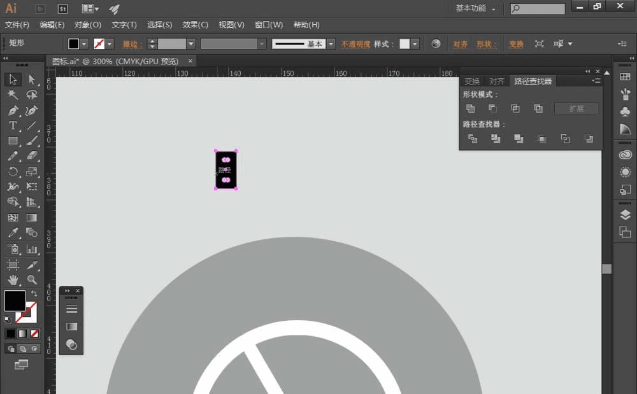The height and width of the screenshot is (394, 637).
Task: Open 文件(F) menu
Action: pos(17,25)
